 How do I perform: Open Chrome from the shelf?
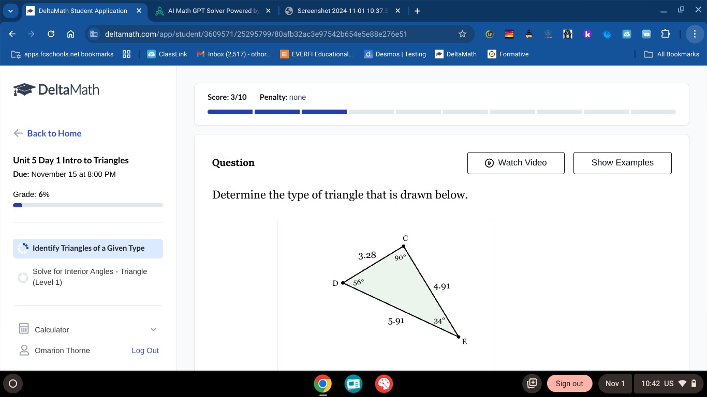click(323, 384)
